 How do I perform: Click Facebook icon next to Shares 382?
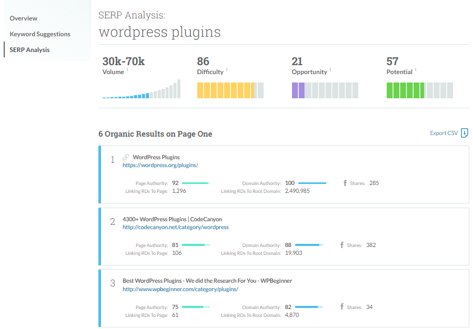pos(342,245)
